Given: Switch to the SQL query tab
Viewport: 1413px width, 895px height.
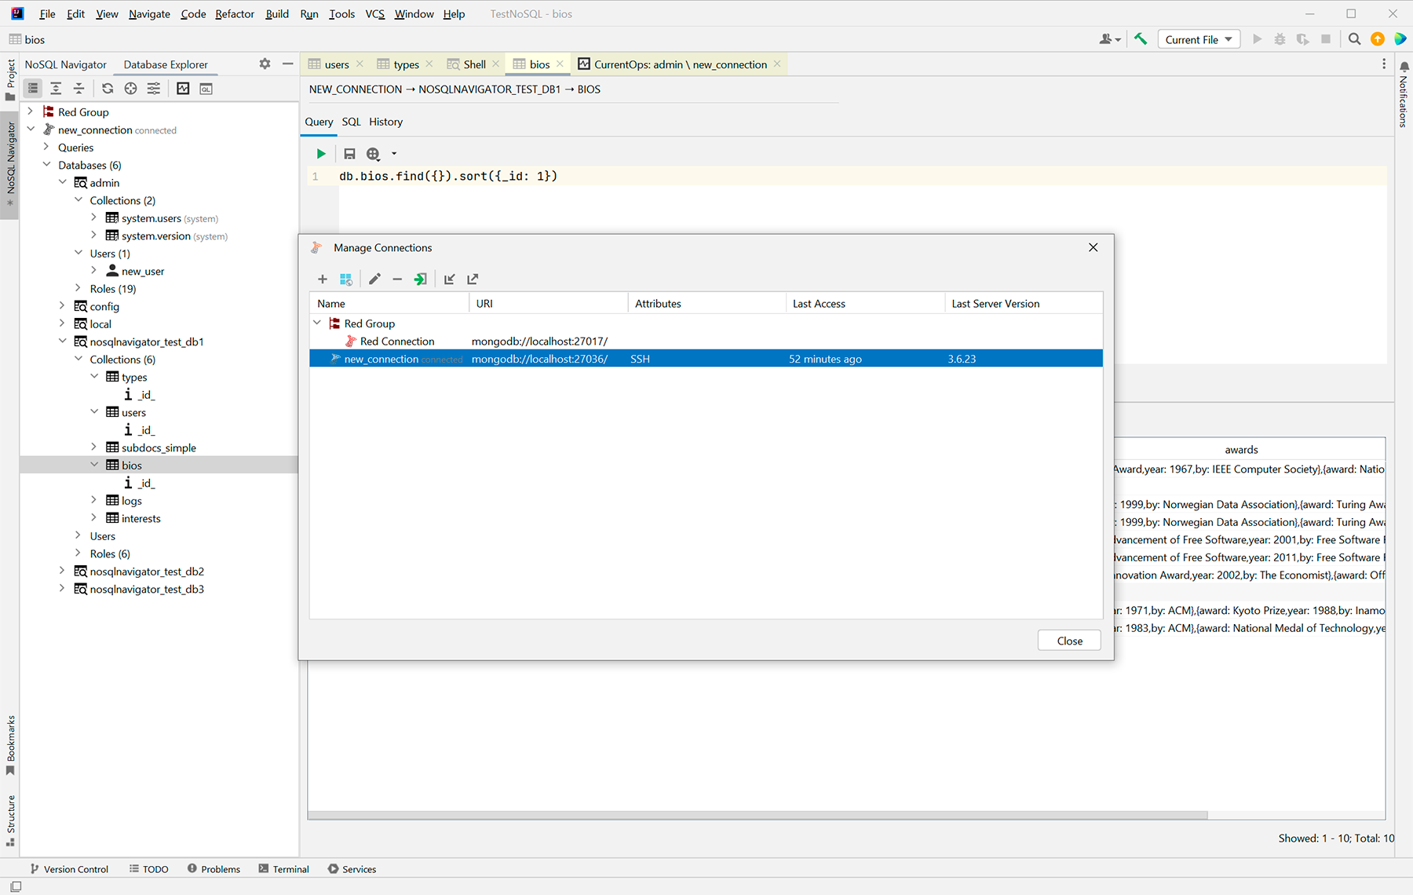Looking at the screenshot, I should tap(351, 122).
